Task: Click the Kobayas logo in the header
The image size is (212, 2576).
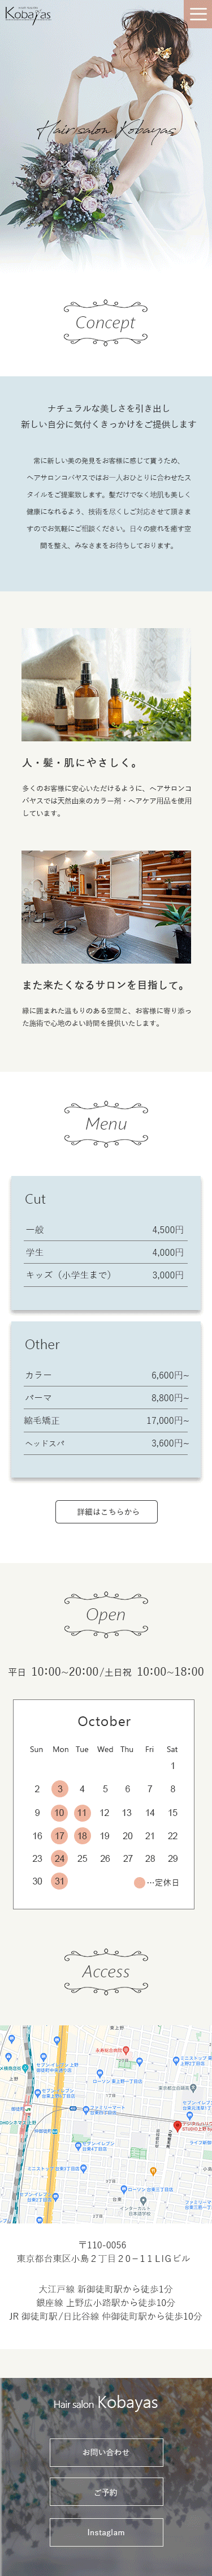Action: [27, 15]
